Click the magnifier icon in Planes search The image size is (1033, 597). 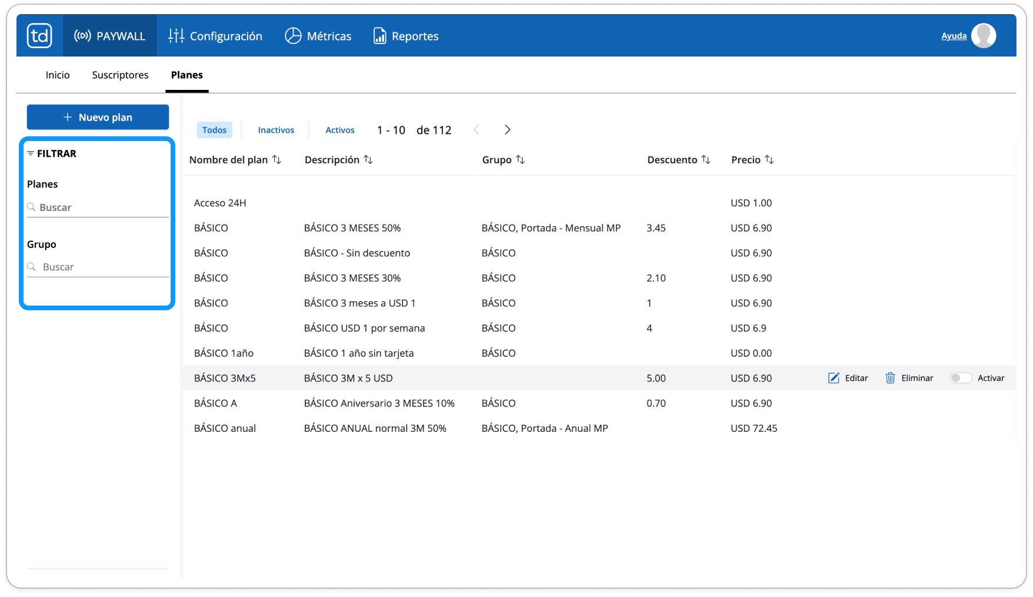click(31, 207)
